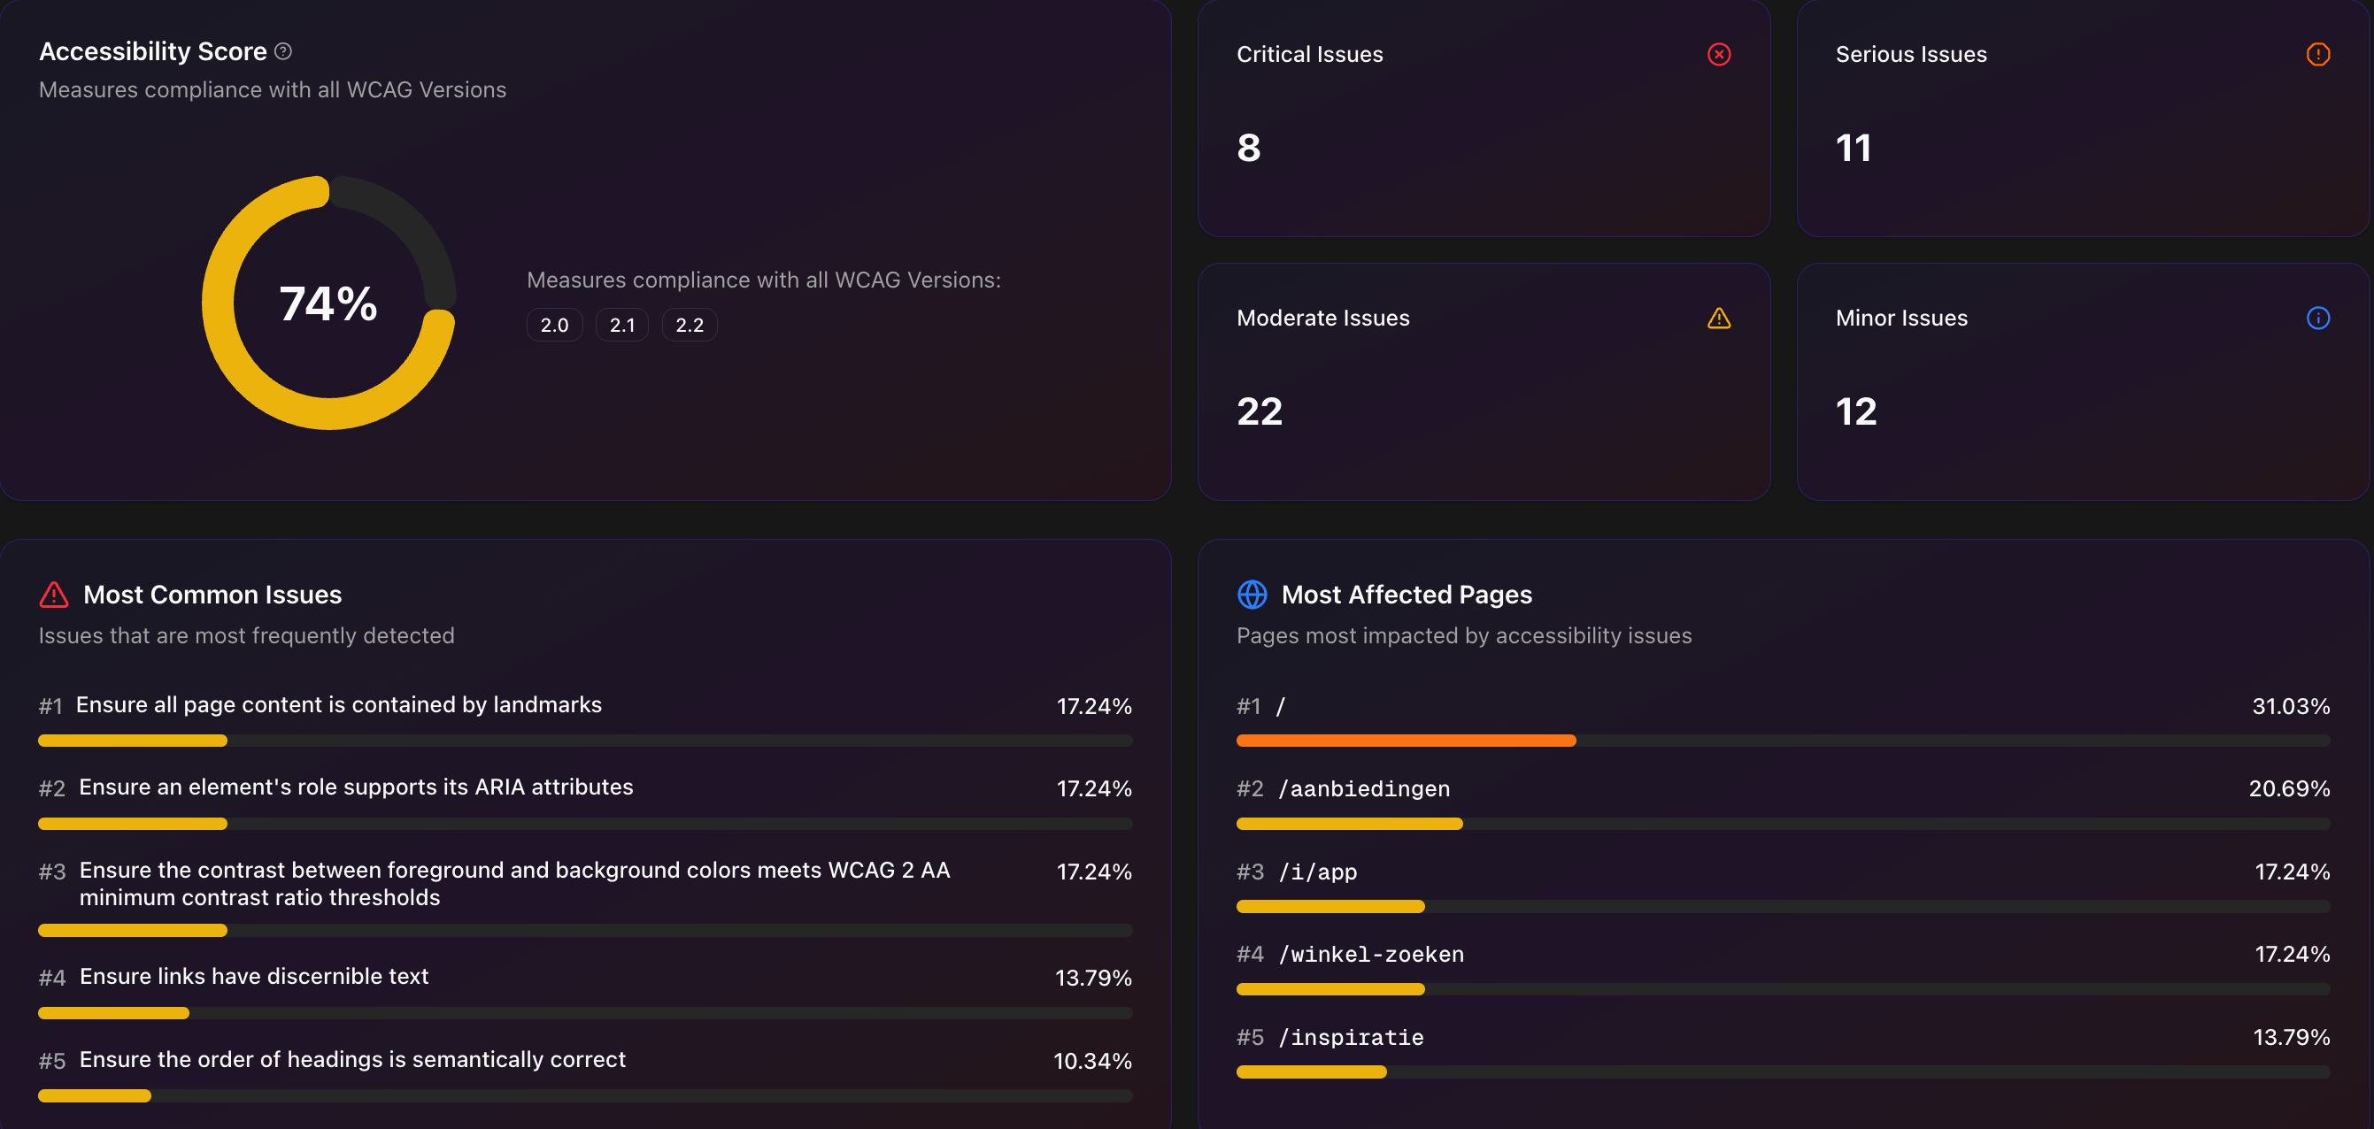
Task: Expand the Serious Issues card
Action: point(2081,119)
